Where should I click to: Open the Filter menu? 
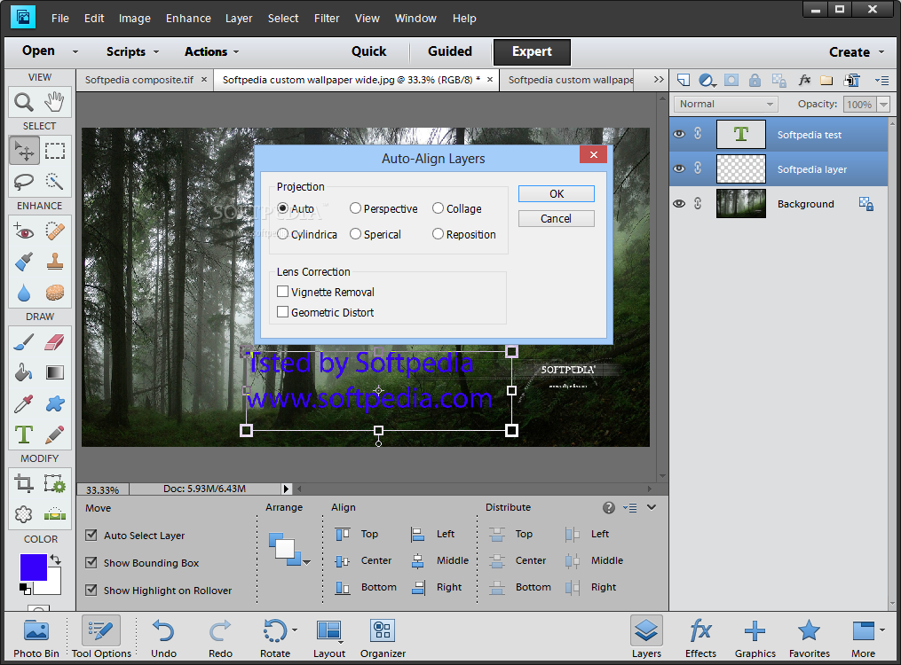tap(327, 19)
